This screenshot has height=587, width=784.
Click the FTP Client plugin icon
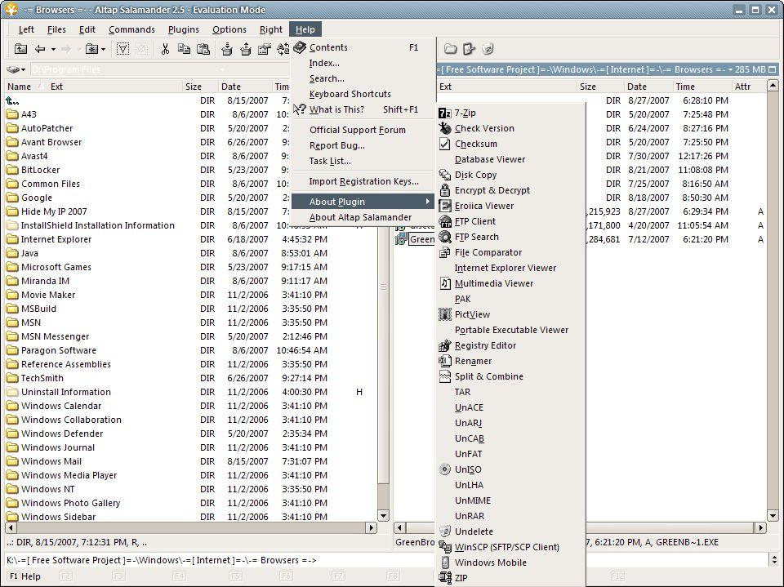click(445, 221)
